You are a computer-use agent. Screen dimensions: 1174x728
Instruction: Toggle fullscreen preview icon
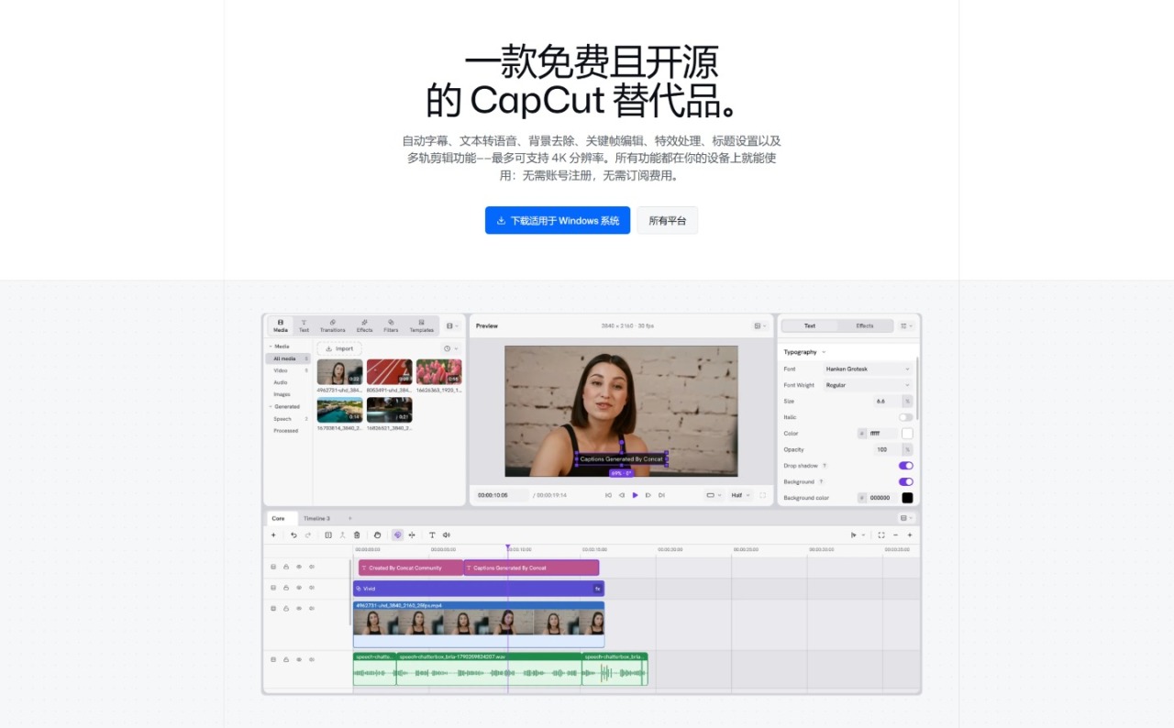[x=762, y=495]
